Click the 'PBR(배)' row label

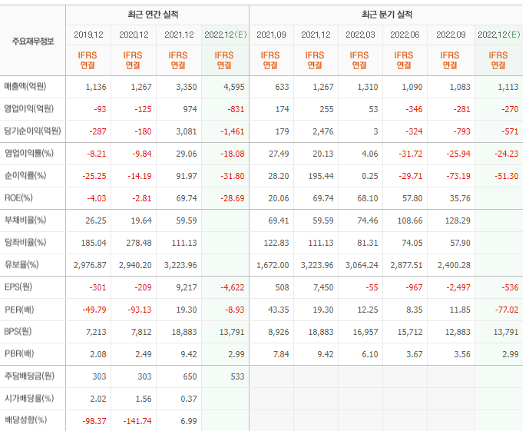pyautogui.click(x=19, y=354)
